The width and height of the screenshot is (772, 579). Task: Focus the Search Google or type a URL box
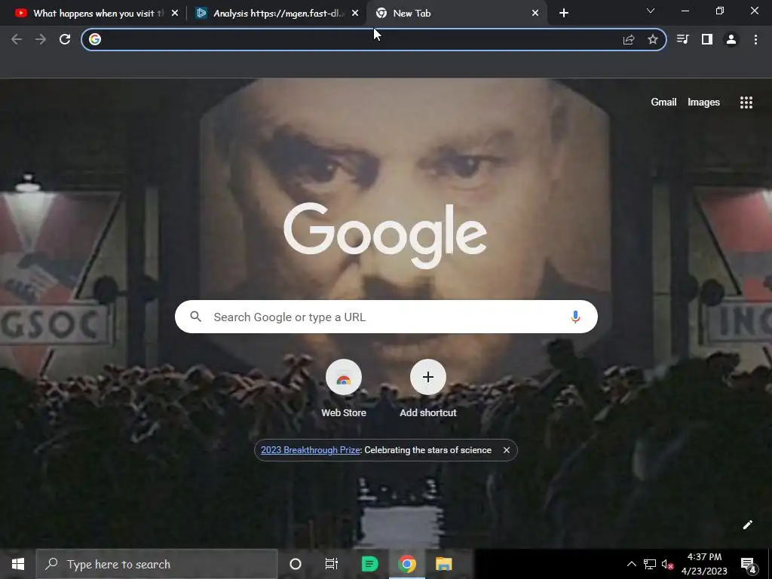click(386, 317)
